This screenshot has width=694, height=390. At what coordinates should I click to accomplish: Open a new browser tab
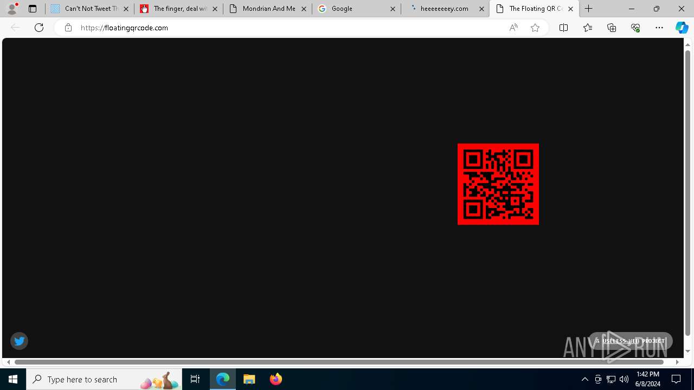(x=589, y=9)
